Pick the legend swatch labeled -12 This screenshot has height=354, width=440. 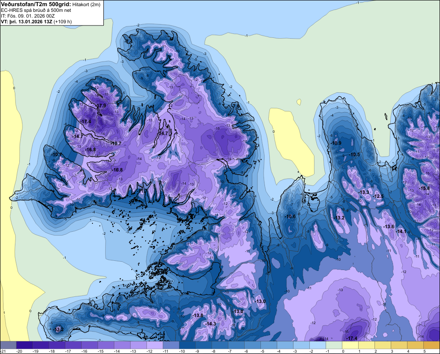coord(155,345)
